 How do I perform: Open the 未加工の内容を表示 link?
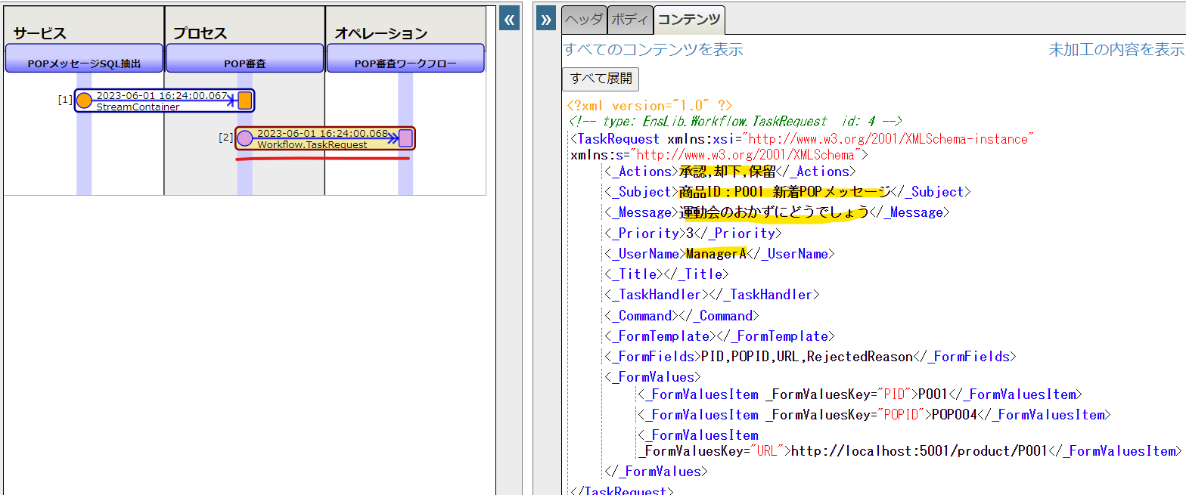click(x=1116, y=50)
